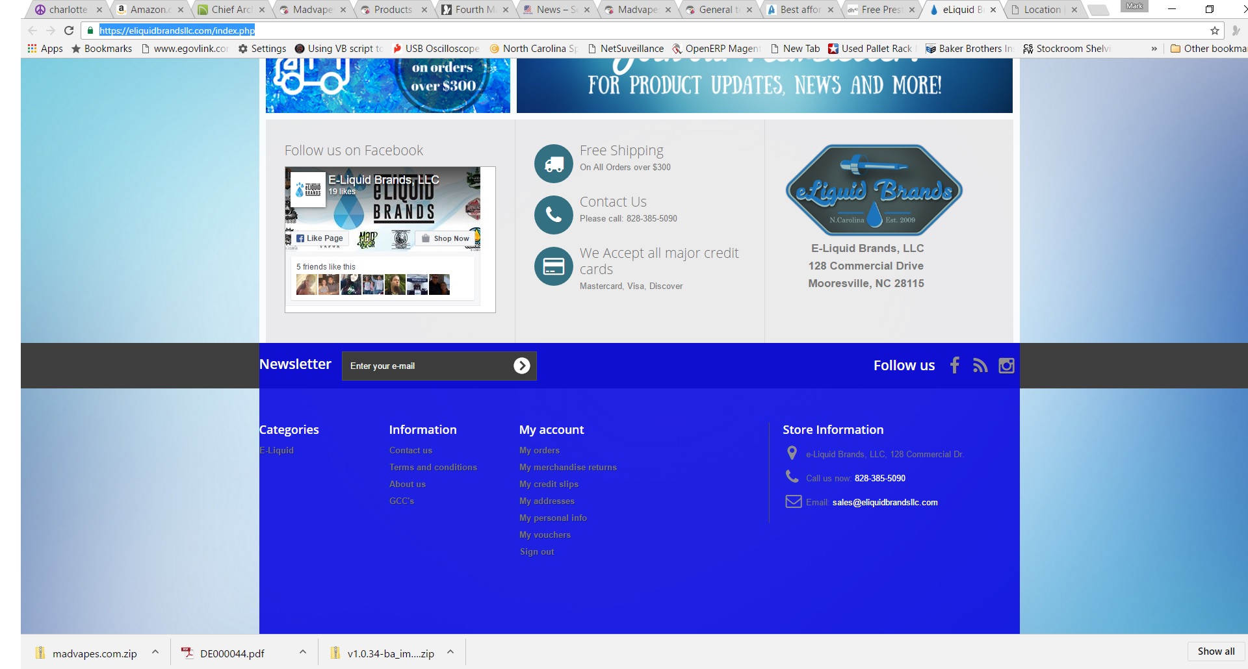Click the Free Shipping truck icon
Screen dimensions: 1248x669
point(554,164)
